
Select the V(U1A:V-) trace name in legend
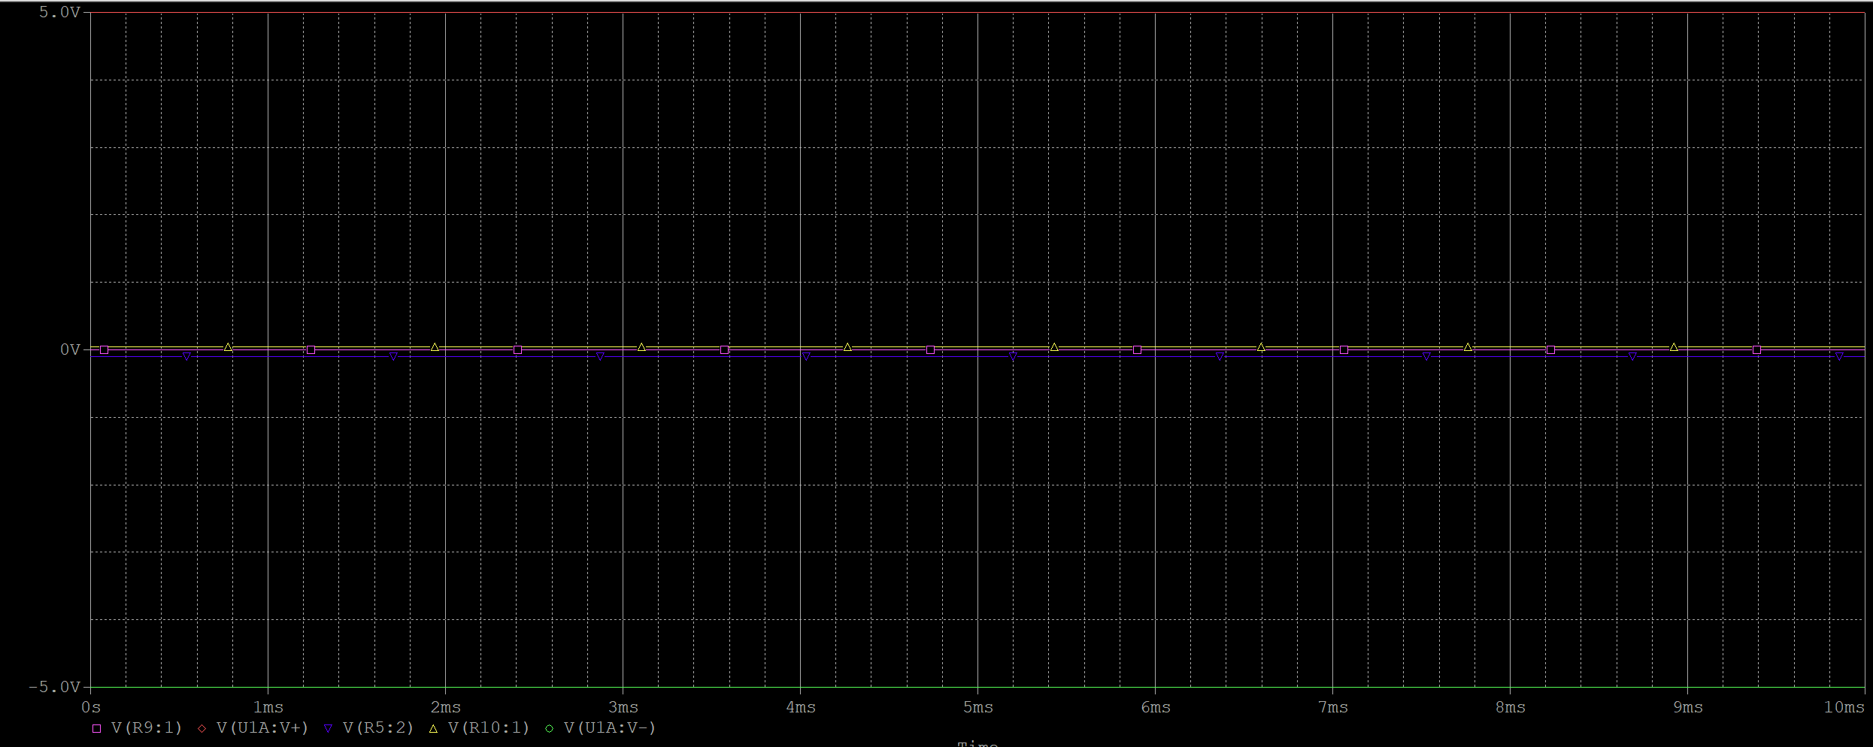point(610,727)
